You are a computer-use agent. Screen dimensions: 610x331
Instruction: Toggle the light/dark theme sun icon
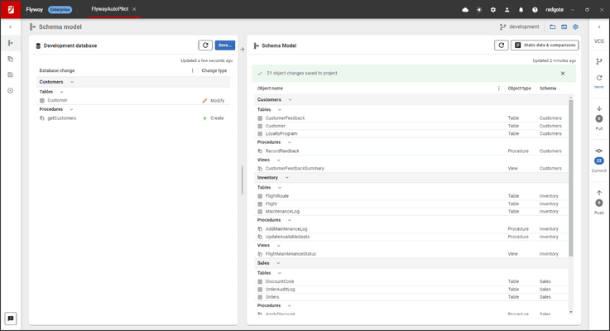478,9
